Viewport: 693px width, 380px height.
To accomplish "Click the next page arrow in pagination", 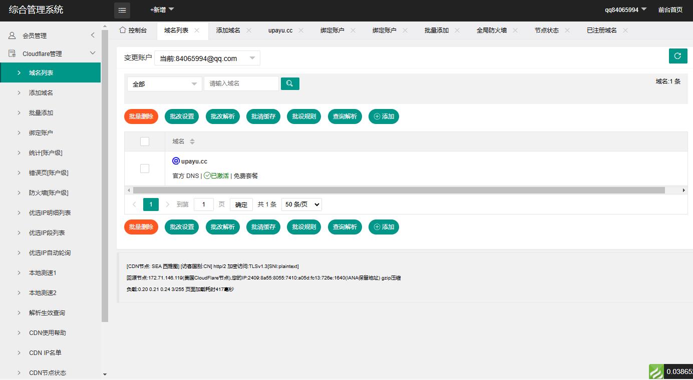I will [x=168, y=204].
